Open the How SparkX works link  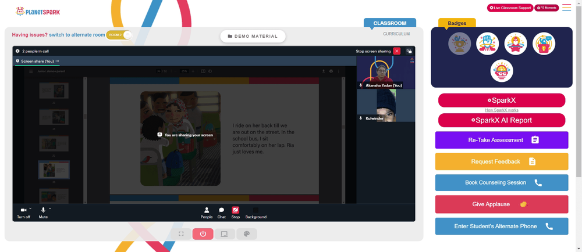(502, 110)
